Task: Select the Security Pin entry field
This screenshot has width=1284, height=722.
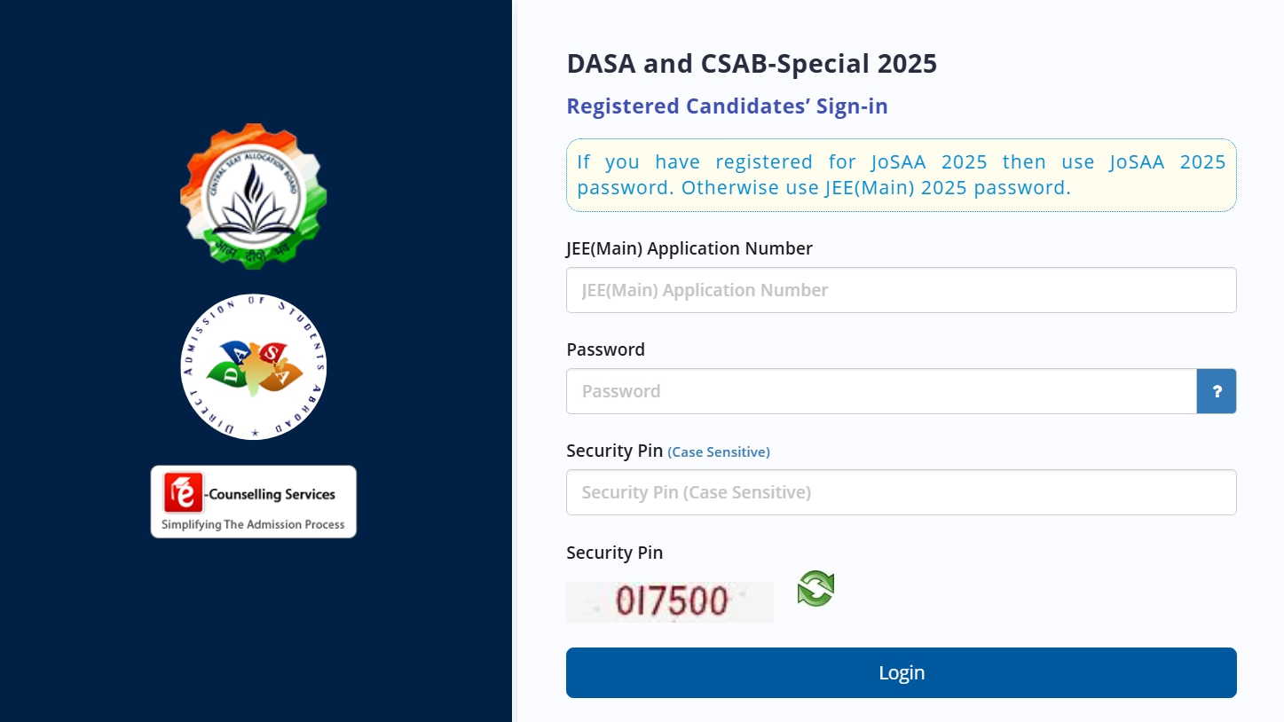Action: [x=901, y=492]
